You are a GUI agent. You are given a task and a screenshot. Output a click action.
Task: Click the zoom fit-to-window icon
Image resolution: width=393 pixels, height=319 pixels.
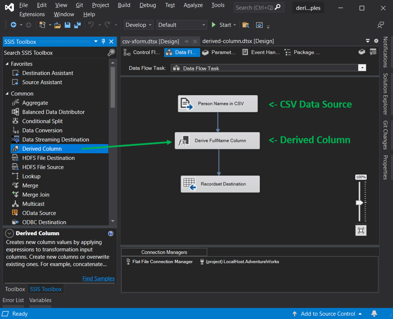(360, 230)
